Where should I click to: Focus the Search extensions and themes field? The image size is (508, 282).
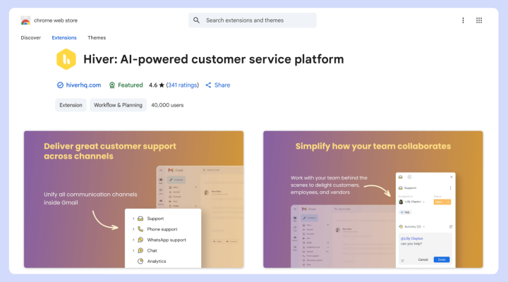[x=253, y=20]
